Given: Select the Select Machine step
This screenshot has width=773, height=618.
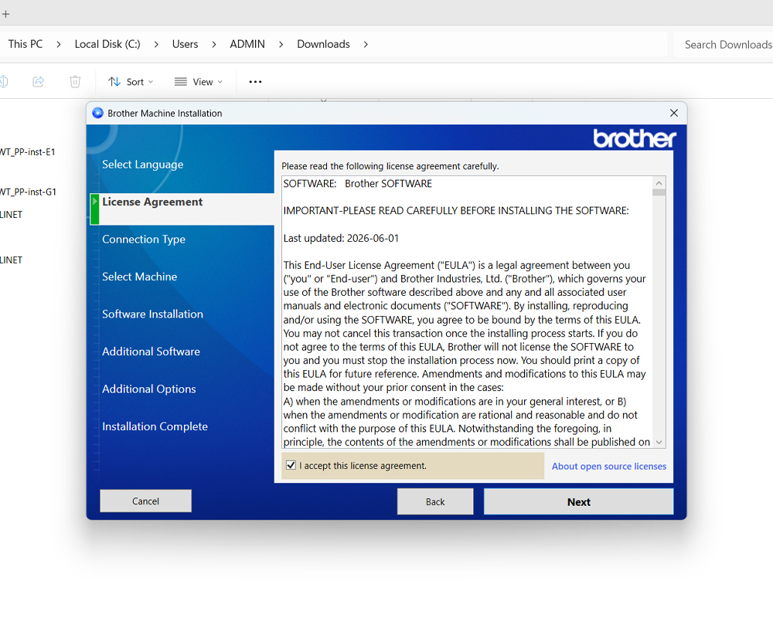Looking at the screenshot, I should (139, 277).
